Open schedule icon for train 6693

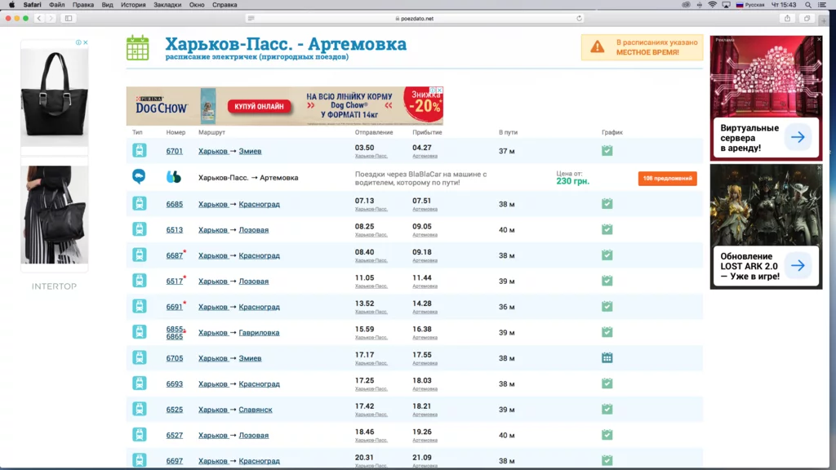tap(607, 384)
